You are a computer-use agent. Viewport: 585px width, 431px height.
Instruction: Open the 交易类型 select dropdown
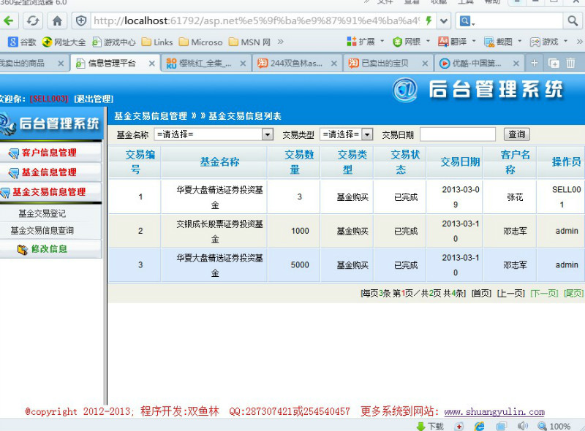(x=346, y=134)
